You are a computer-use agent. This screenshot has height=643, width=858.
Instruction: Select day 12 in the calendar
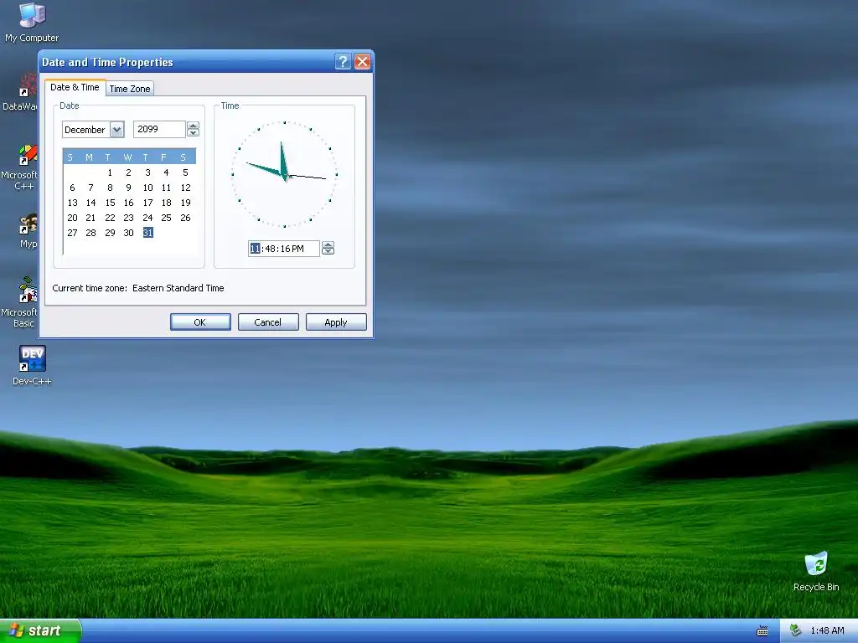click(x=185, y=188)
